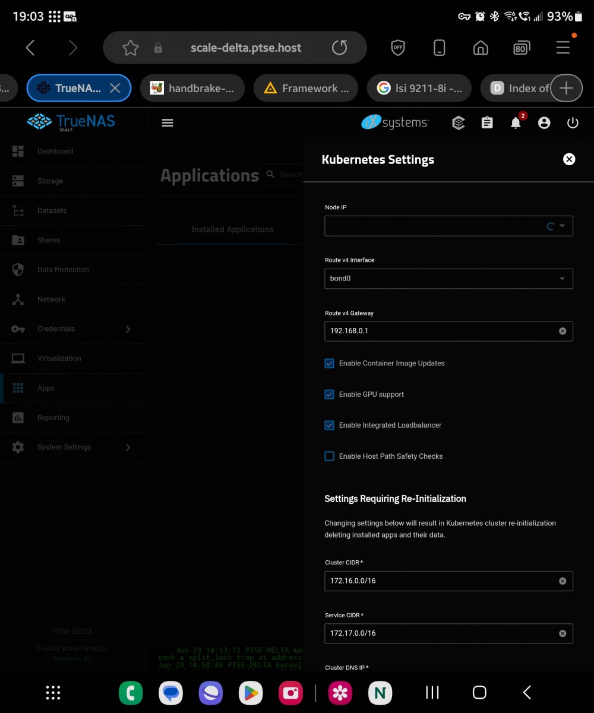The image size is (594, 713).
Task: Disable Enable Container Image Updates checkbox
Action: coord(330,363)
